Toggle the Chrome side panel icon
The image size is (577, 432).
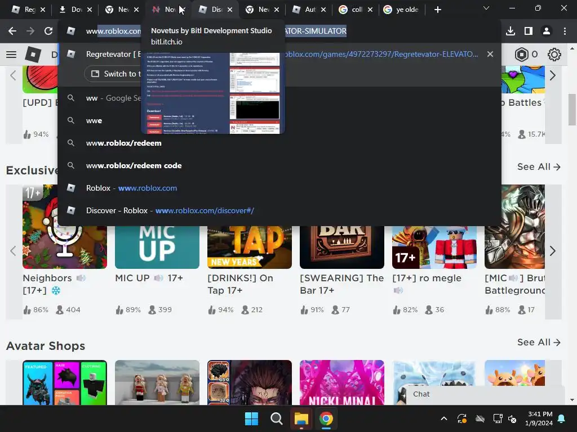(x=529, y=31)
